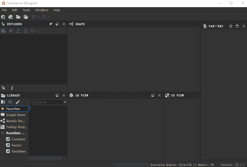Float the Explorer panel with undock icon
This screenshot has height=167, width=247.
[57, 24]
